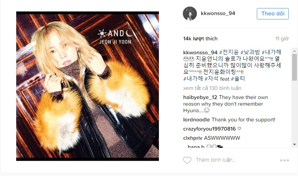298x176 pixels.
Task: Open the #전지윤 hashtag
Action: click(229, 52)
